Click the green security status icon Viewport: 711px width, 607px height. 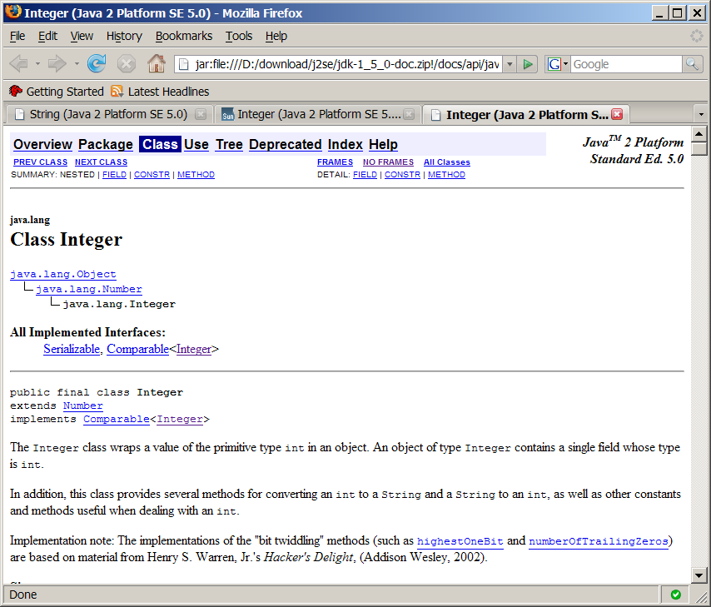click(x=676, y=595)
